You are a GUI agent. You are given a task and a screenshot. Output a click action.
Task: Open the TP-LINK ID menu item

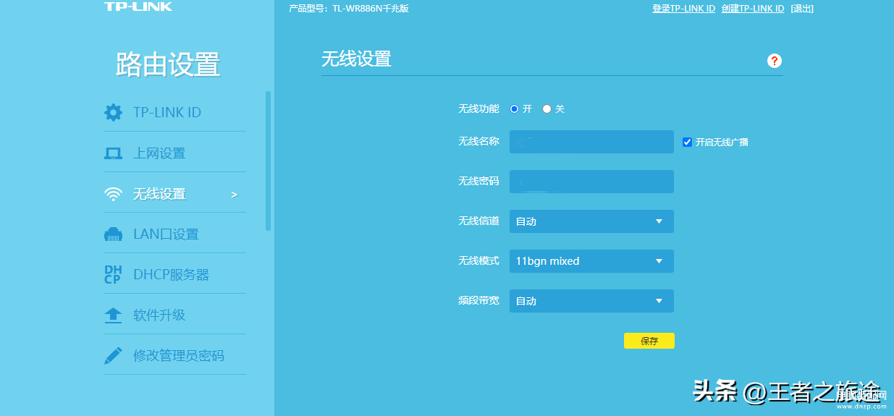pyautogui.click(x=167, y=112)
